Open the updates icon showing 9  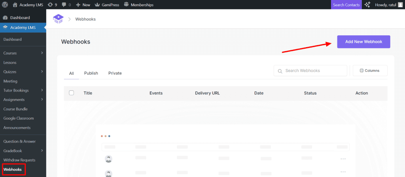coord(50,5)
